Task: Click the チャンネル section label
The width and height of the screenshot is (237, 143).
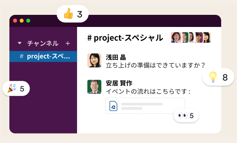Action: coord(43,43)
